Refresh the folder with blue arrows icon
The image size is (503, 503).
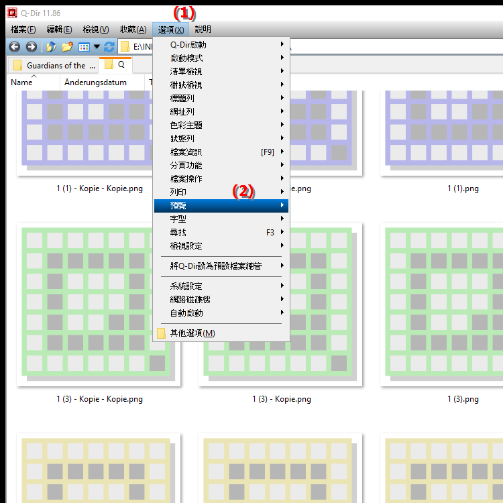(x=109, y=47)
